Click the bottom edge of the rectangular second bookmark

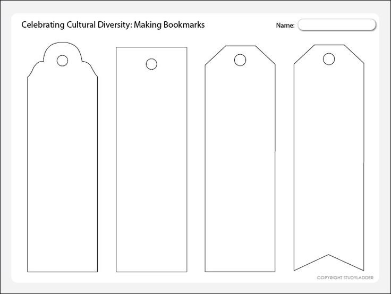[x=151, y=271]
